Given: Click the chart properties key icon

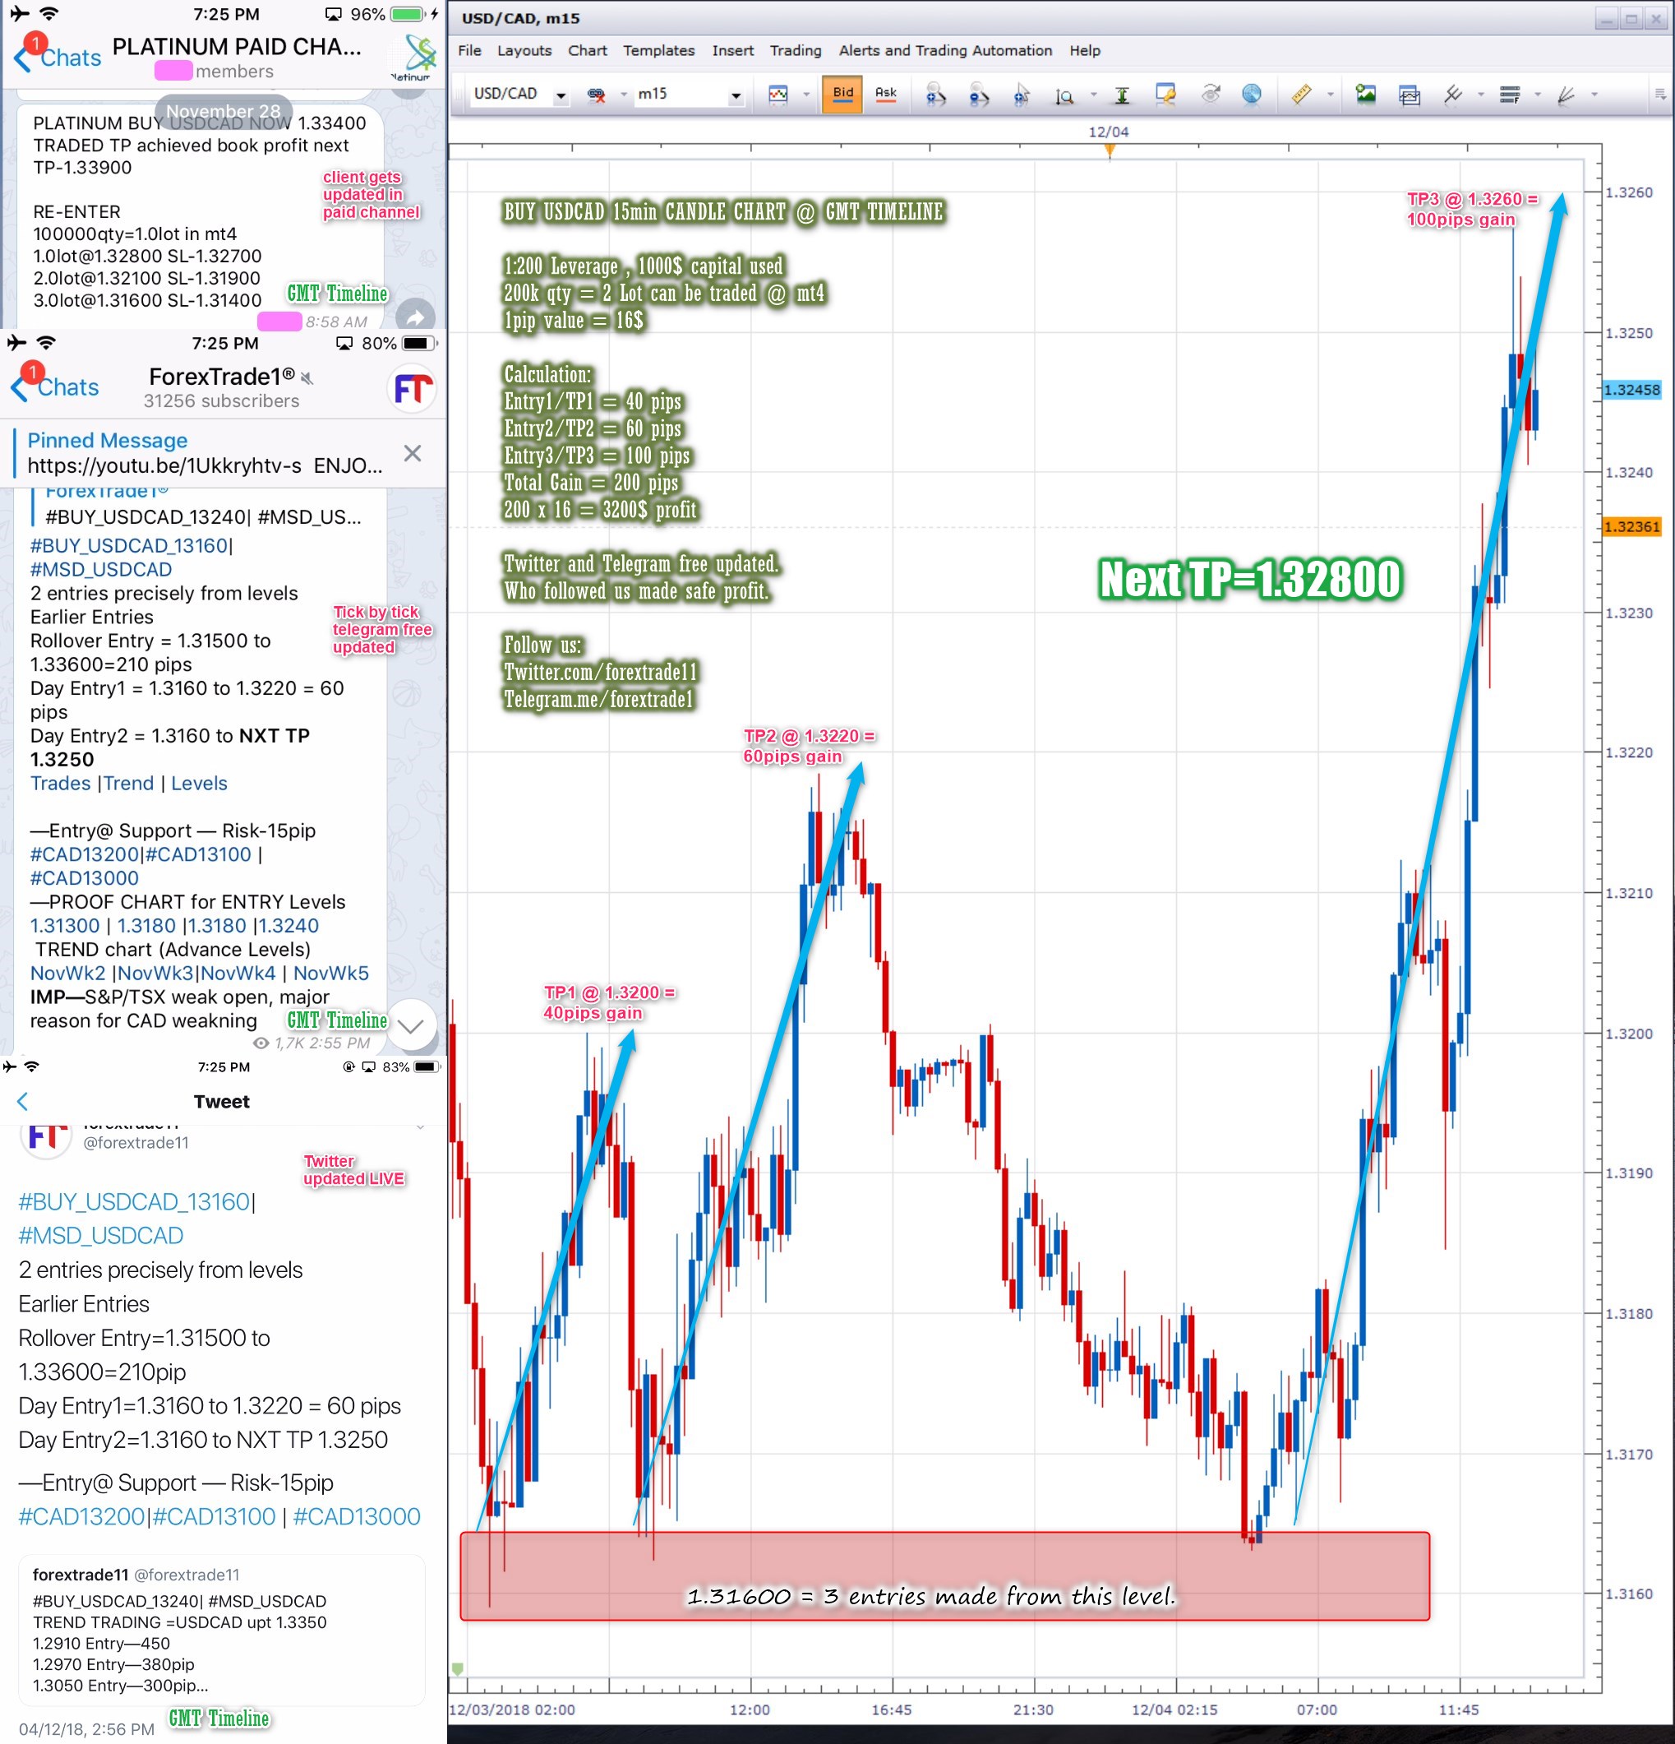Looking at the screenshot, I should click(1165, 95).
